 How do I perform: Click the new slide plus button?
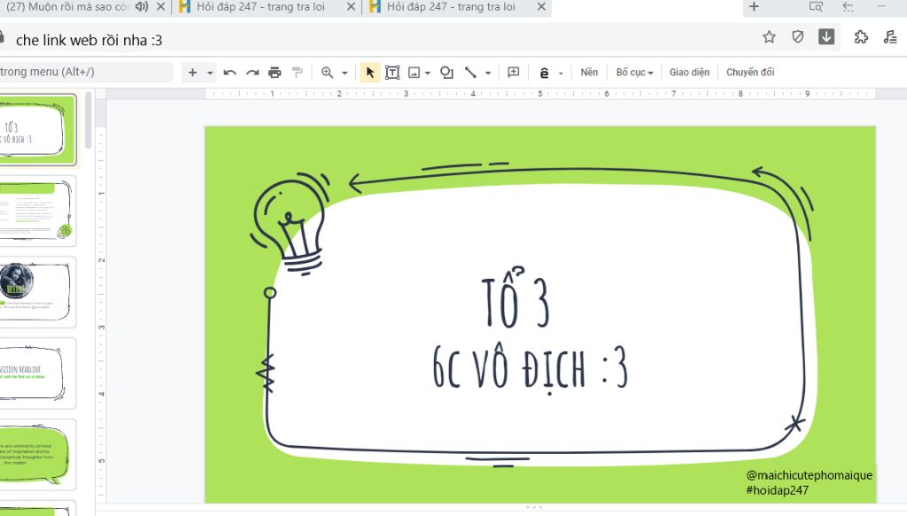coord(192,73)
